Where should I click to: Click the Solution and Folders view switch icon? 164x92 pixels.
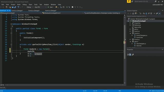(136, 14)
